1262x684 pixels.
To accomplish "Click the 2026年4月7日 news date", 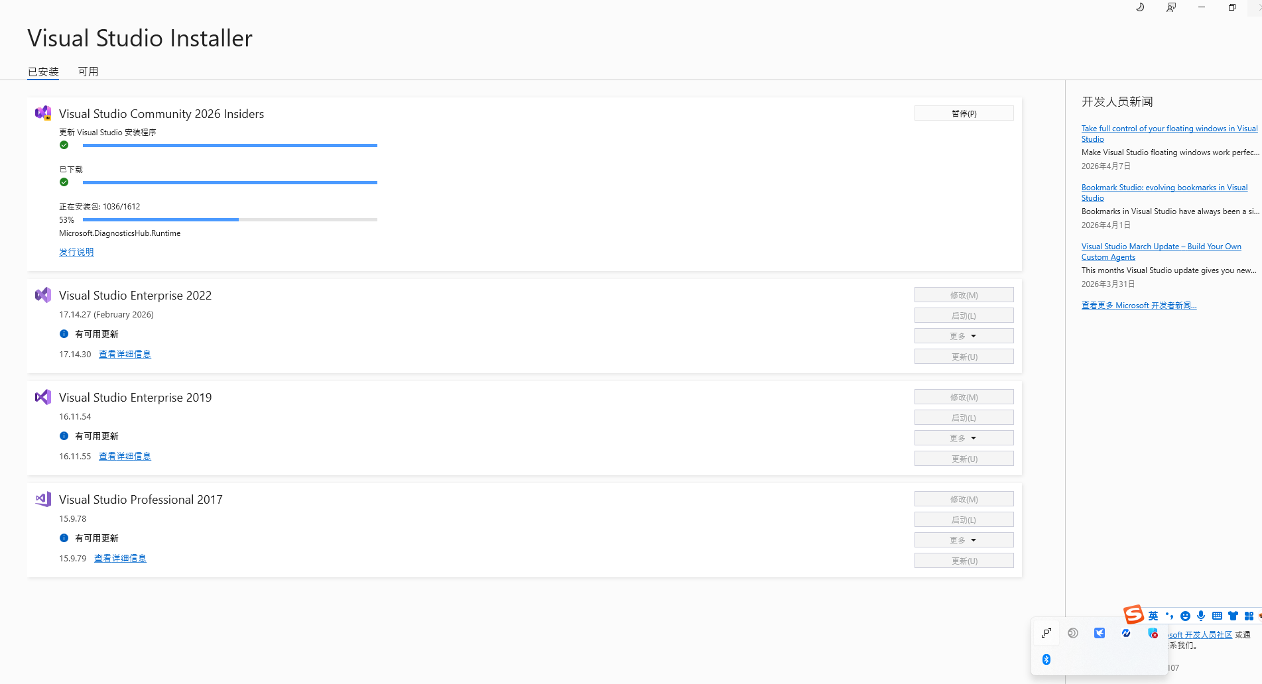I will pyautogui.click(x=1105, y=166).
